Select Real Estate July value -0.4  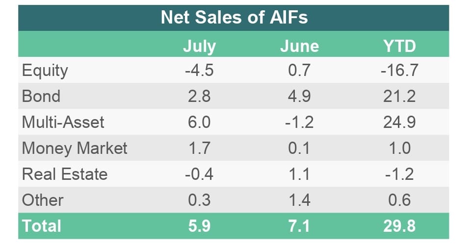199,174
